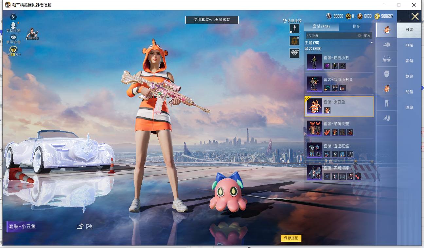Click the gold coin icon beside 500697
424x248 pixels.
pyautogui.click(x=377, y=16)
